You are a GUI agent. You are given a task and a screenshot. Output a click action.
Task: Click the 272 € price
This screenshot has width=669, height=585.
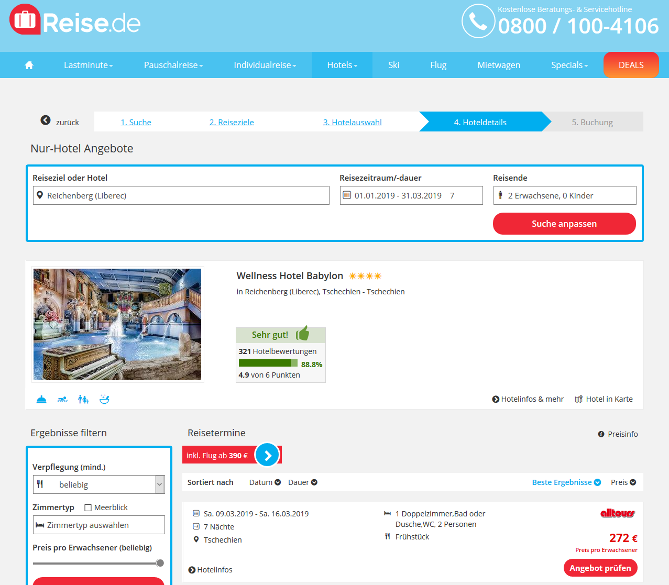(623, 538)
